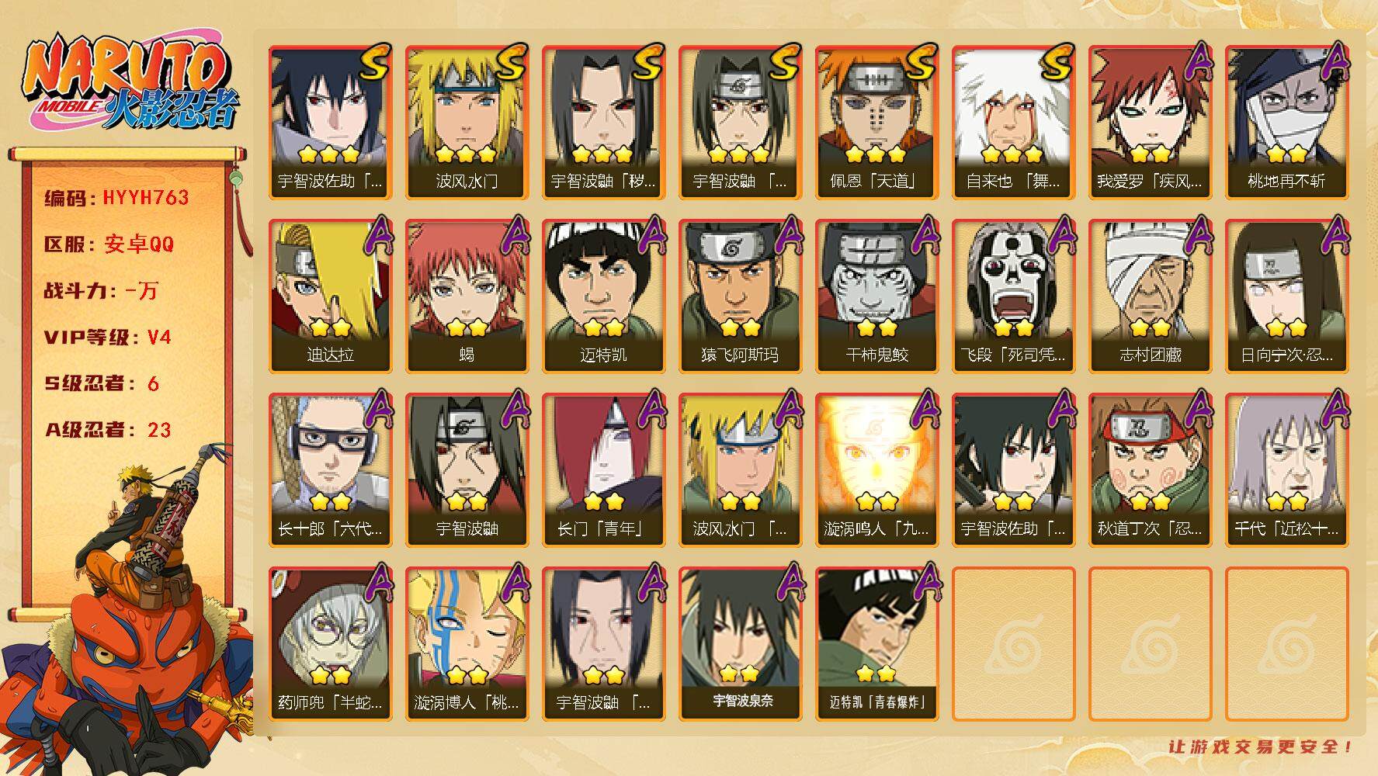
Task: Select the 药师兜「半蛇...」 ninja card
Action: point(330,643)
